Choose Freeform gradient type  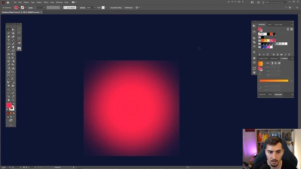pos(279,63)
